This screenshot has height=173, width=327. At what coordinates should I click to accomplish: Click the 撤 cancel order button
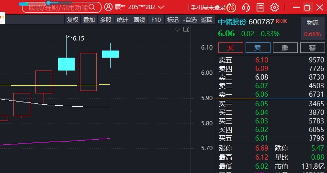pos(285,48)
